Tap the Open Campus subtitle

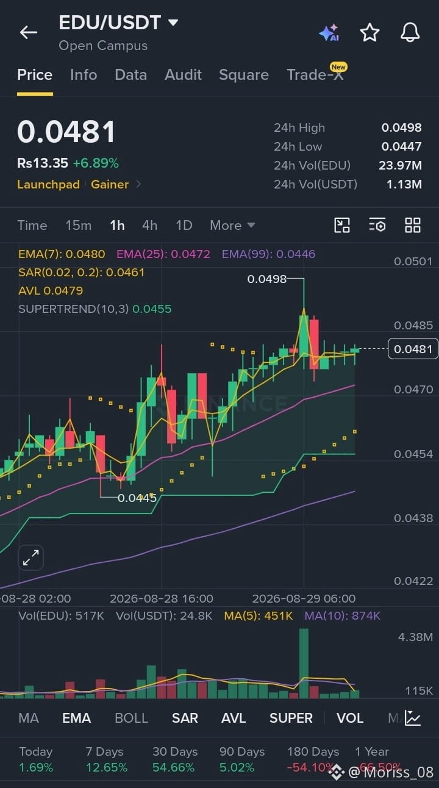(x=103, y=46)
